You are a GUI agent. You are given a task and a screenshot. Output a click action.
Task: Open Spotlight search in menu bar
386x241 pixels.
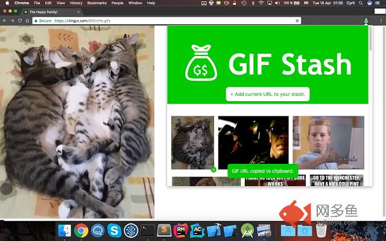pos(361,3)
